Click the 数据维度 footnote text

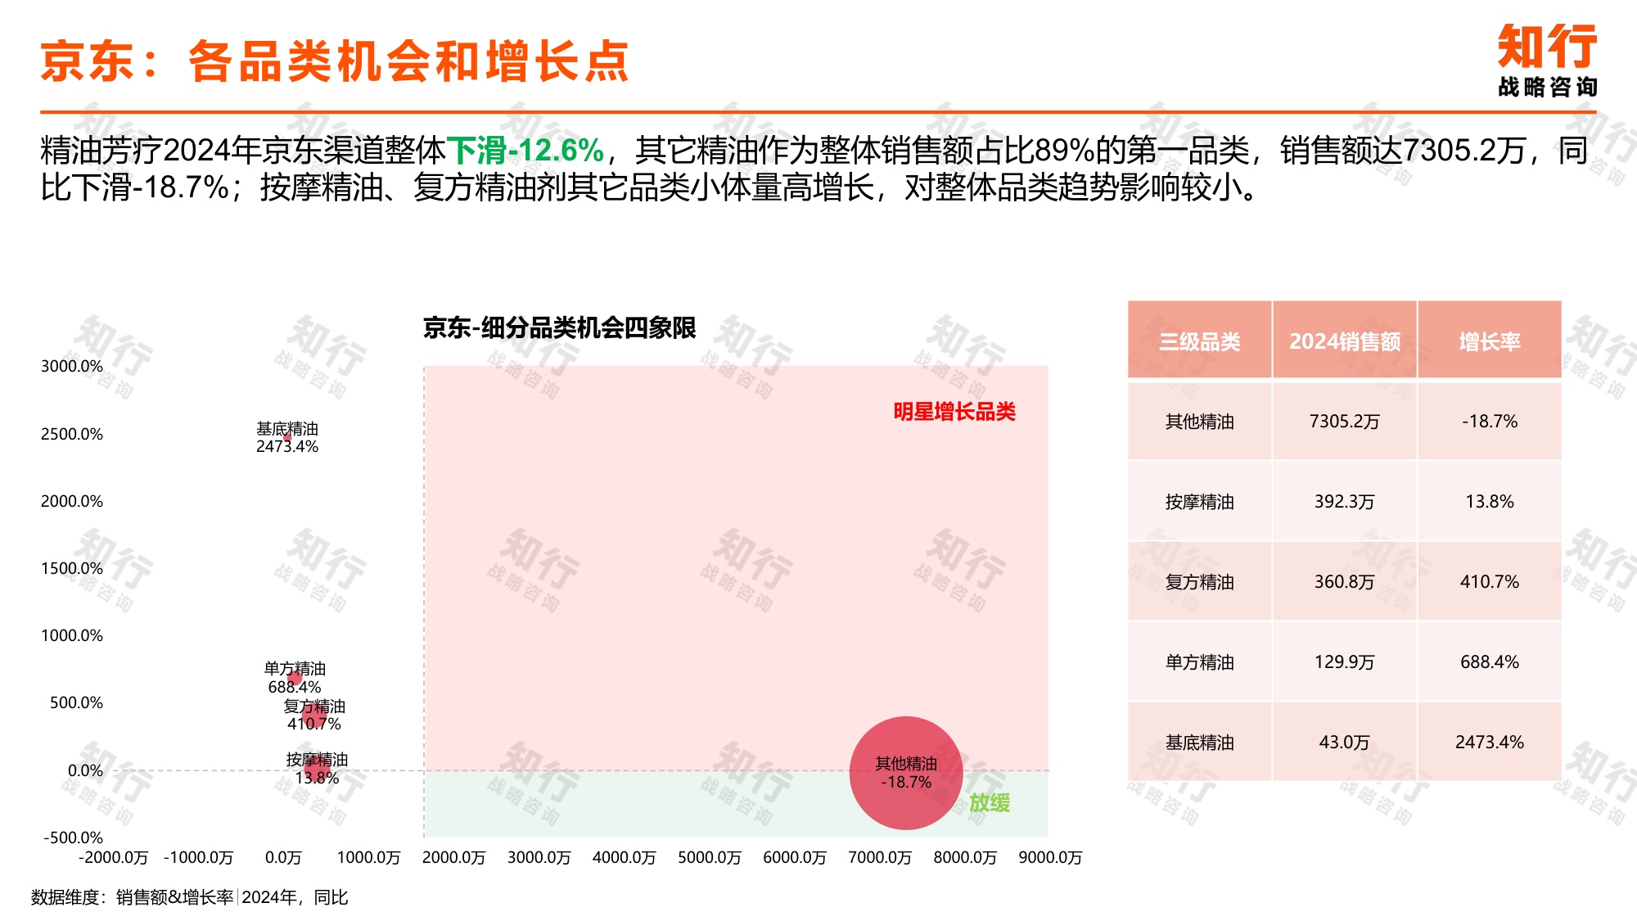click(x=190, y=897)
